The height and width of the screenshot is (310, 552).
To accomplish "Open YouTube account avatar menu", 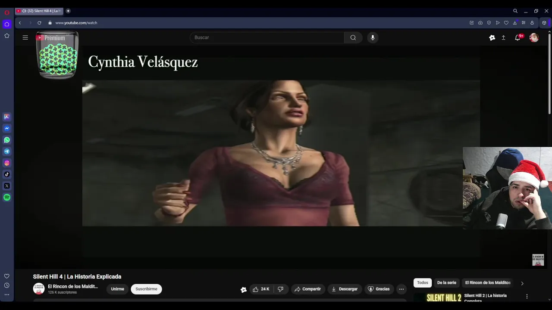I will pos(534,37).
